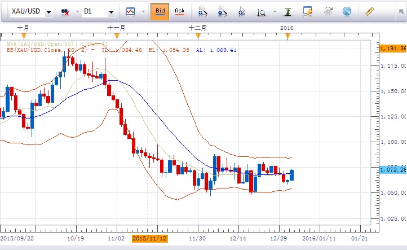Expand the chart type dropdown arrow
Viewport: 407px width, 250px height.
143,11
